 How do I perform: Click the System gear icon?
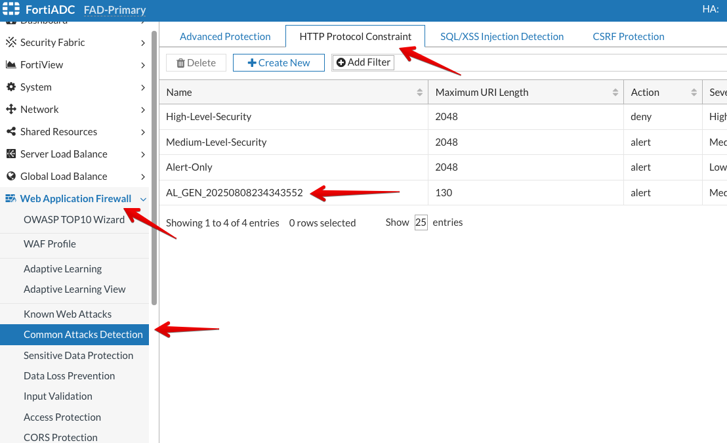click(x=10, y=87)
